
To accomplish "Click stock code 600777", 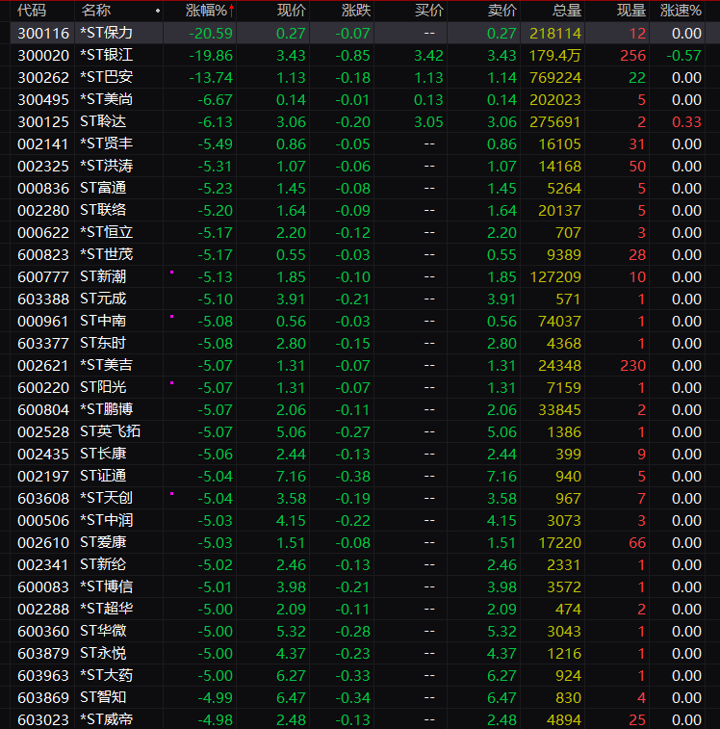I will tap(43, 276).
